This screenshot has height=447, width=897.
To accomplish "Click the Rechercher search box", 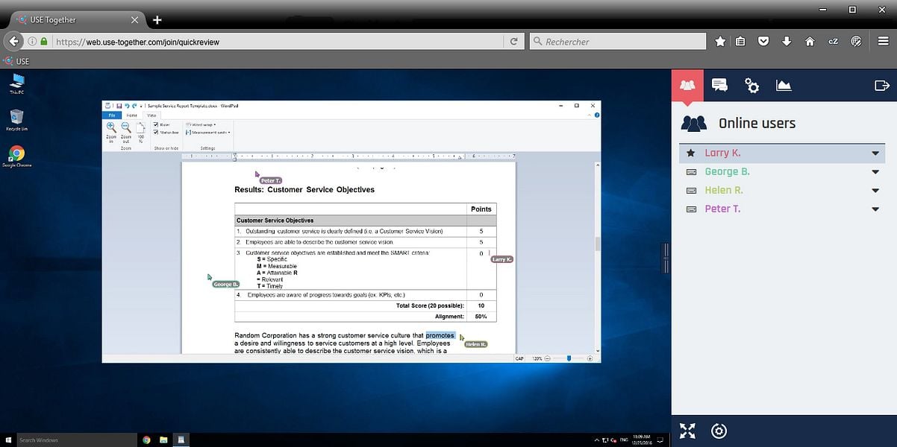I will (616, 42).
